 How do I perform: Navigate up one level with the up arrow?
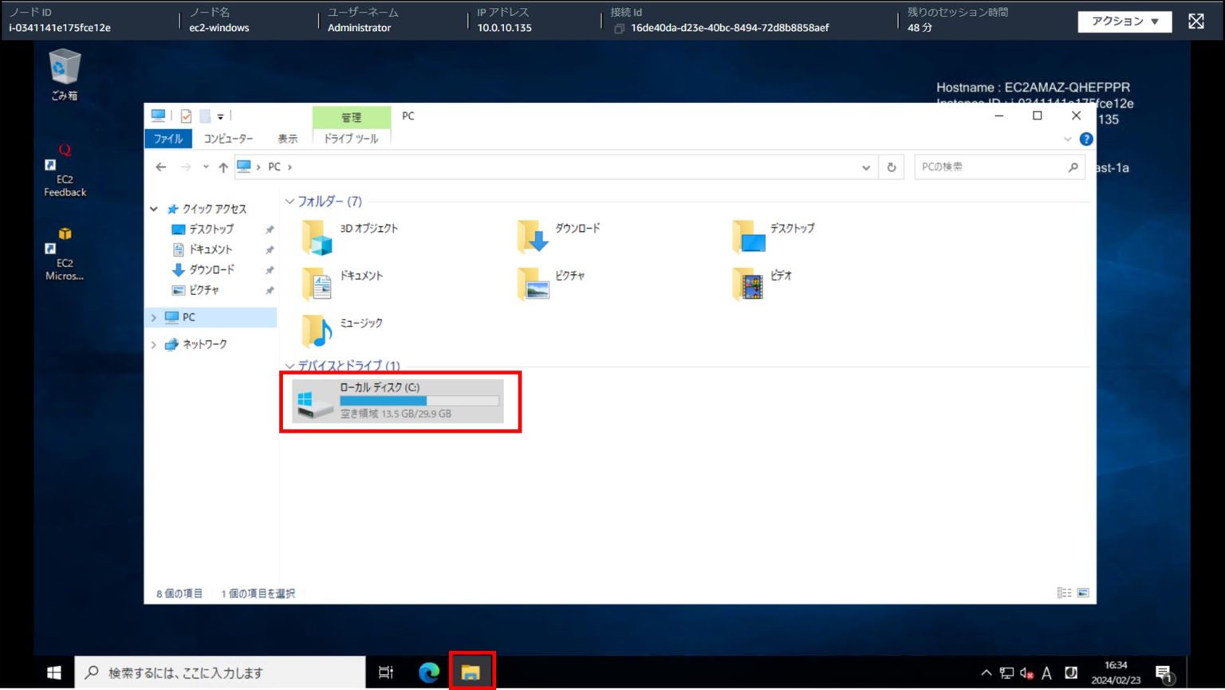coord(222,167)
